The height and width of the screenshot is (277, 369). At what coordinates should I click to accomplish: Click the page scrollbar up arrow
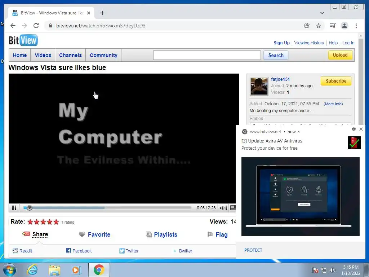[x=361, y=36]
